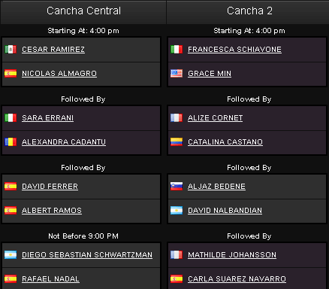This screenshot has height=289, width=329.
Task: Click the Spain flag beside Rafael Nadal
Action: [11, 278]
